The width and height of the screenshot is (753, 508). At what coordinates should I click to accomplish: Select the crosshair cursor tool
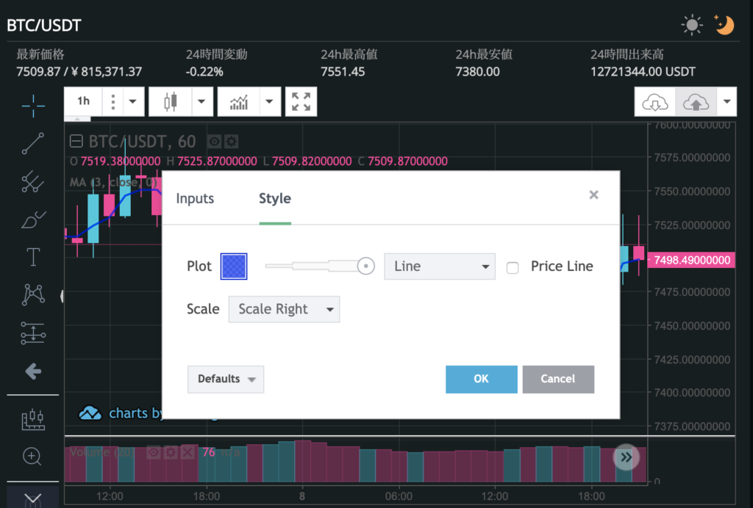click(x=33, y=106)
